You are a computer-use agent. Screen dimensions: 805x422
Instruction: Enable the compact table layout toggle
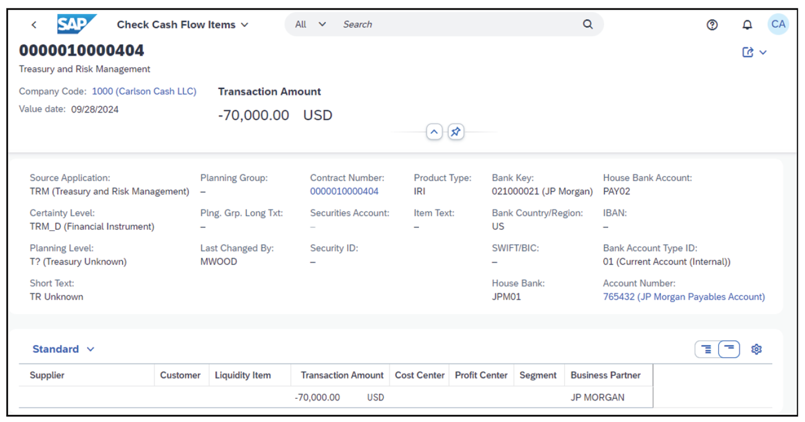(x=728, y=349)
